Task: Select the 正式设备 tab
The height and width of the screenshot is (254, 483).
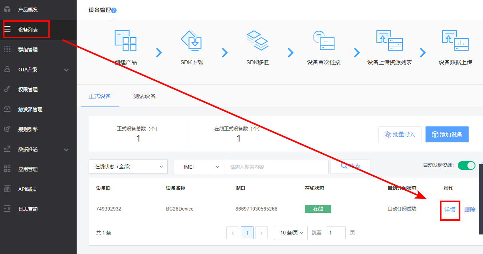Action: [x=99, y=96]
